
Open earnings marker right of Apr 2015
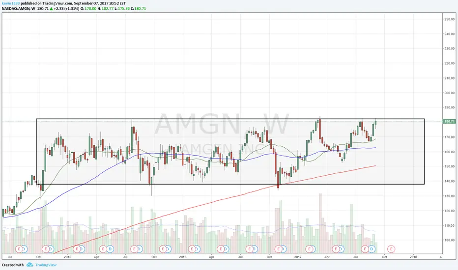click(103, 249)
